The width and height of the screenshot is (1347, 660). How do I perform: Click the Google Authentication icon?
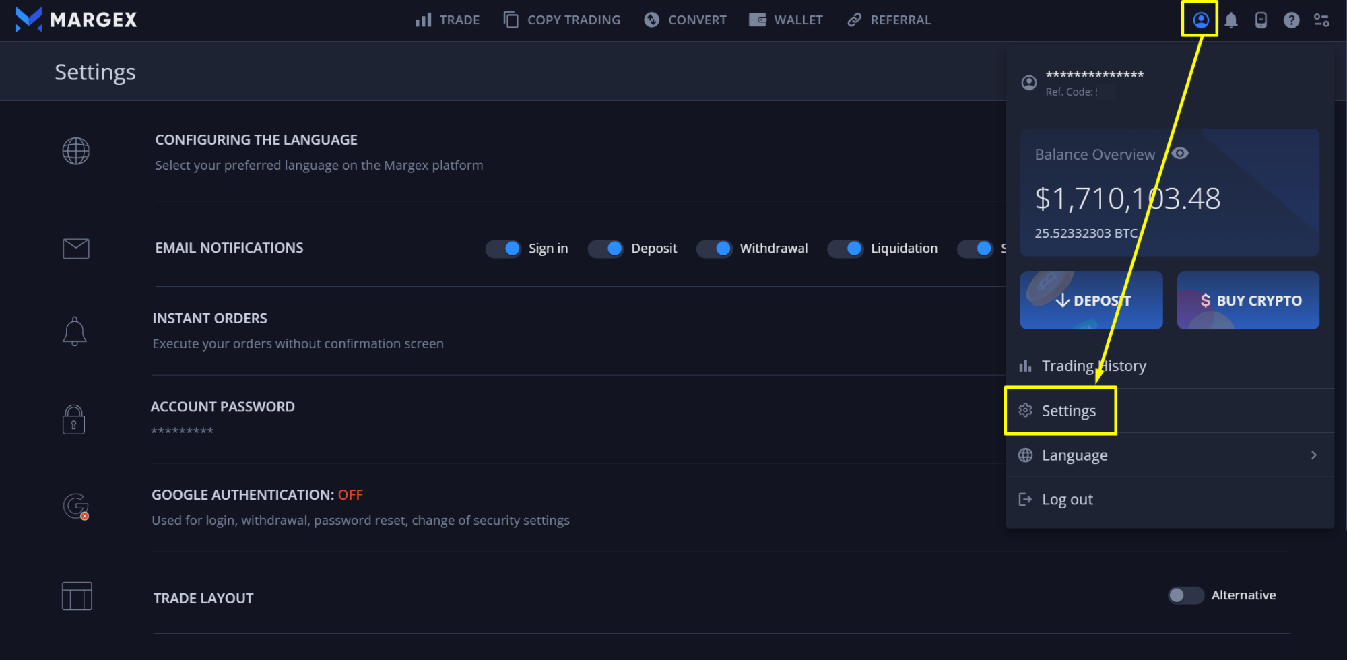[75, 506]
